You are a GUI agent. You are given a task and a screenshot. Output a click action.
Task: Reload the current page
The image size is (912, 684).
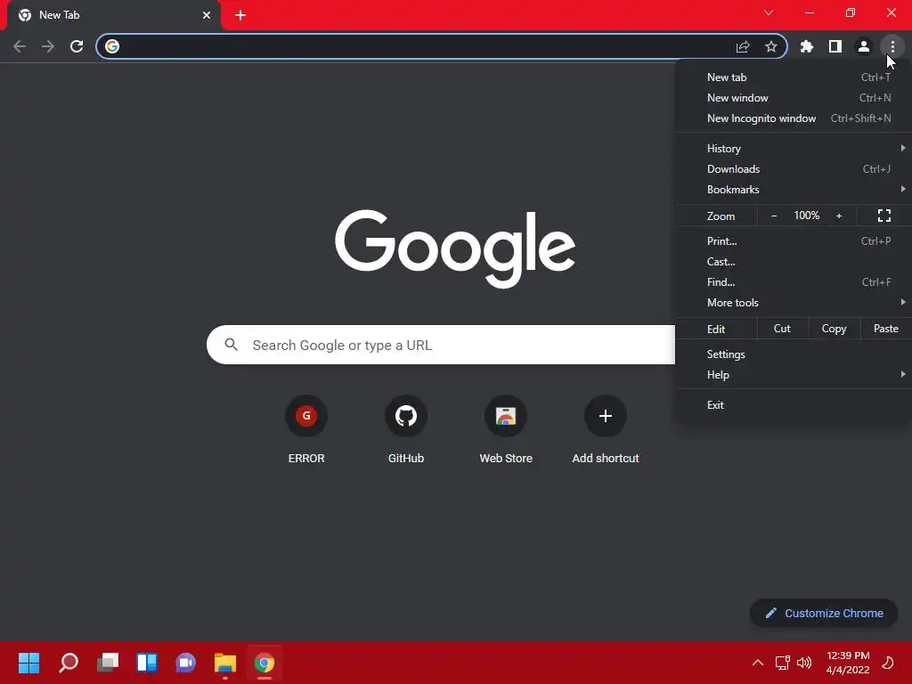tap(77, 46)
